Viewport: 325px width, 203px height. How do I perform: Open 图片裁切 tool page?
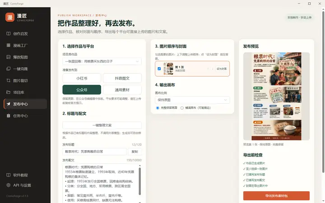click(x=25, y=80)
